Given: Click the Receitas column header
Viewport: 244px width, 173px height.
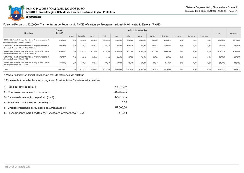Looking at the screenshot, I should click(28, 33).
